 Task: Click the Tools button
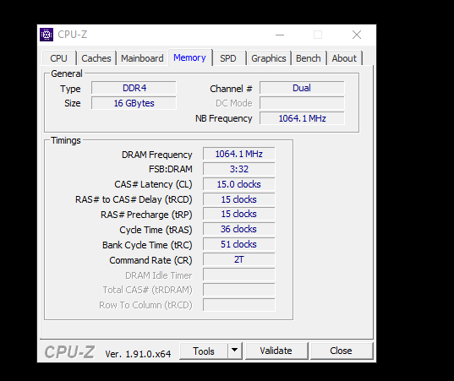204,351
